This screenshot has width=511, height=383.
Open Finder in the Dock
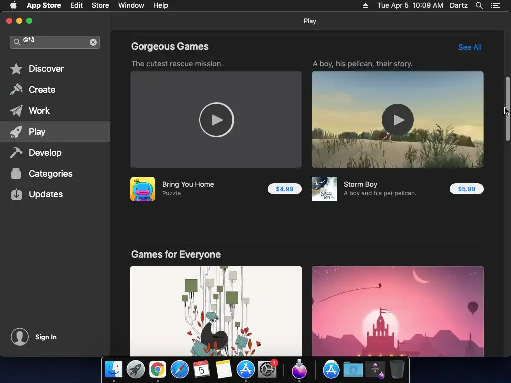point(114,370)
